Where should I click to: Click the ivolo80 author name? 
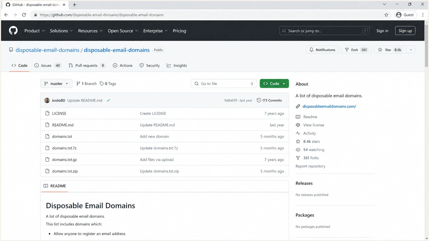point(59,100)
